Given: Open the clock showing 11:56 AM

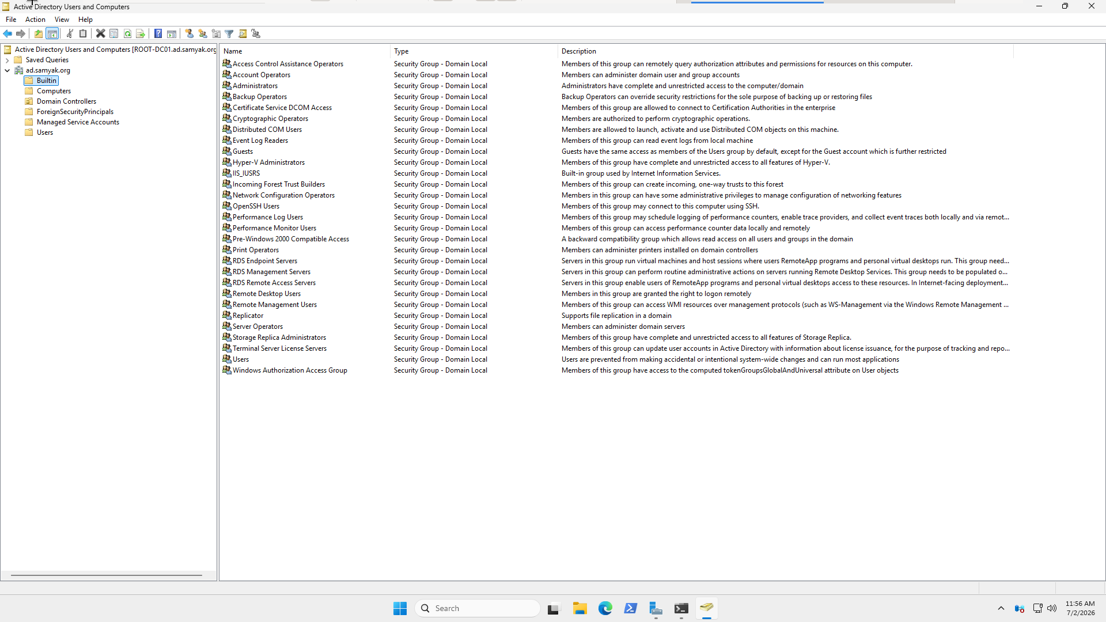Looking at the screenshot, I should coord(1080,608).
